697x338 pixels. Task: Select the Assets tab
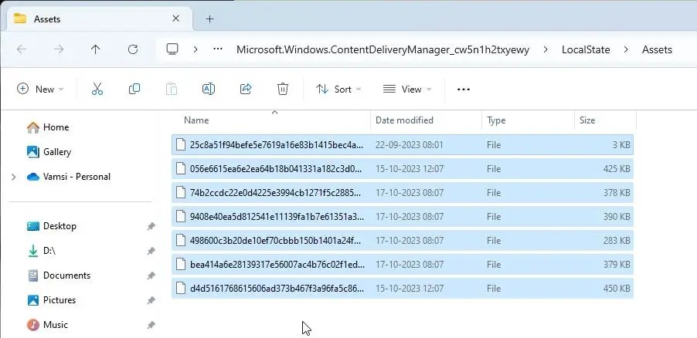[85, 19]
